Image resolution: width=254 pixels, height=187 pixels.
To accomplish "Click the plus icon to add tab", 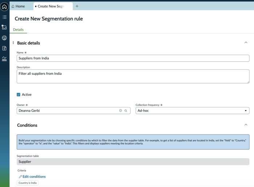I will (77, 6).
